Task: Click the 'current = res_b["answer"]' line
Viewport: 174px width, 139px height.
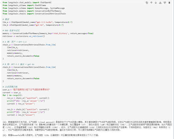Action: point(21,115)
